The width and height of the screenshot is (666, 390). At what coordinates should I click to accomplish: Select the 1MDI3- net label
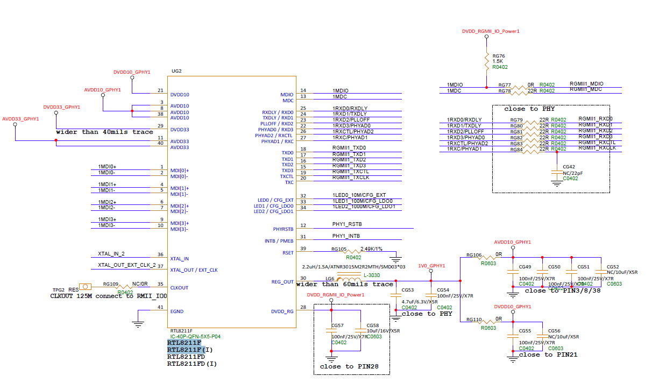coord(107,225)
